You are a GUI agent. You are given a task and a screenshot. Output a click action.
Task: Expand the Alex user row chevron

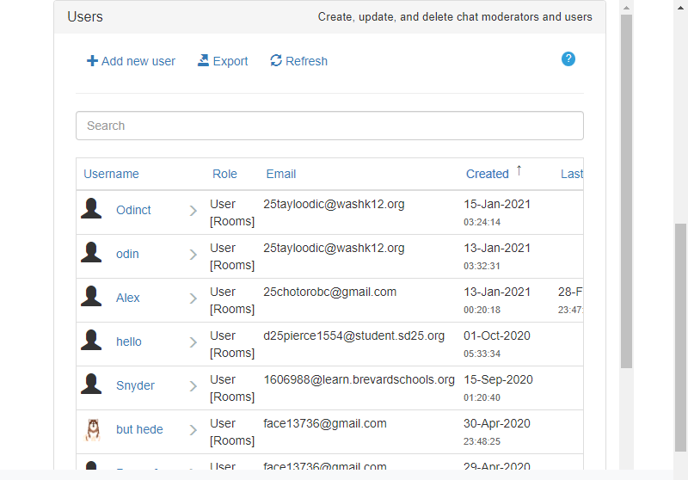click(193, 298)
